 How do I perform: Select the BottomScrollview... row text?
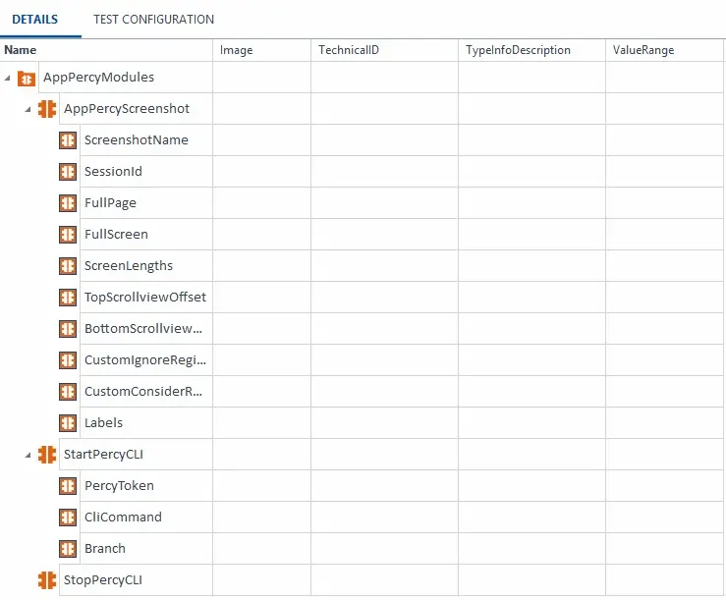click(x=143, y=329)
